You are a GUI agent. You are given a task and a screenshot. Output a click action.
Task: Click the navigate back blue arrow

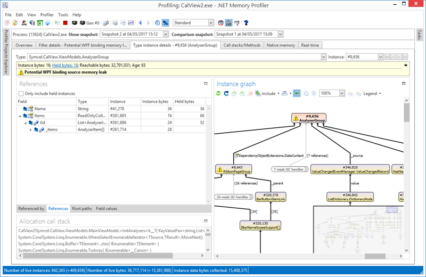140,23
